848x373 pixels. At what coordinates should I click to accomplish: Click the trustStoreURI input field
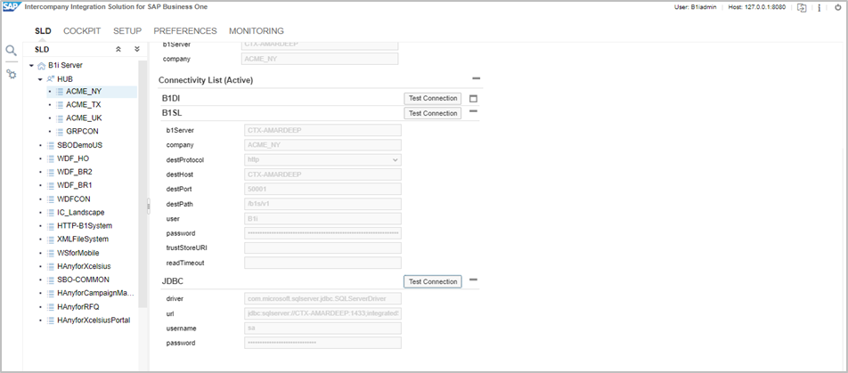click(x=322, y=247)
